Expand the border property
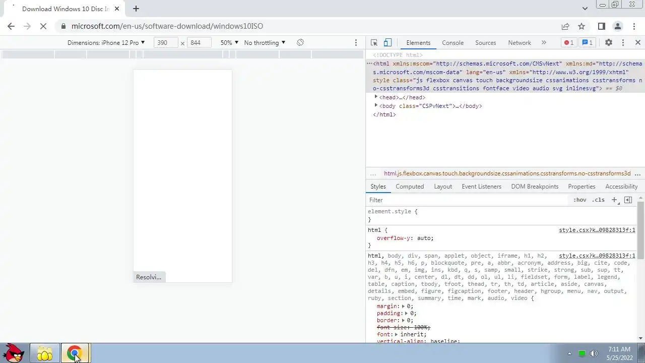645x363 pixels. coord(403,320)
